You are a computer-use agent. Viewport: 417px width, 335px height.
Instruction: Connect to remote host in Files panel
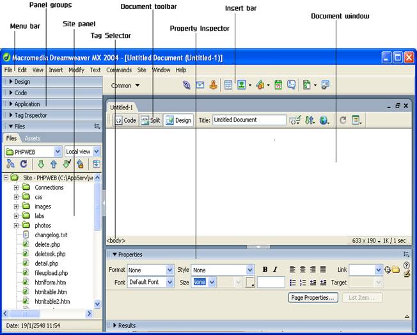coord(10,164)
